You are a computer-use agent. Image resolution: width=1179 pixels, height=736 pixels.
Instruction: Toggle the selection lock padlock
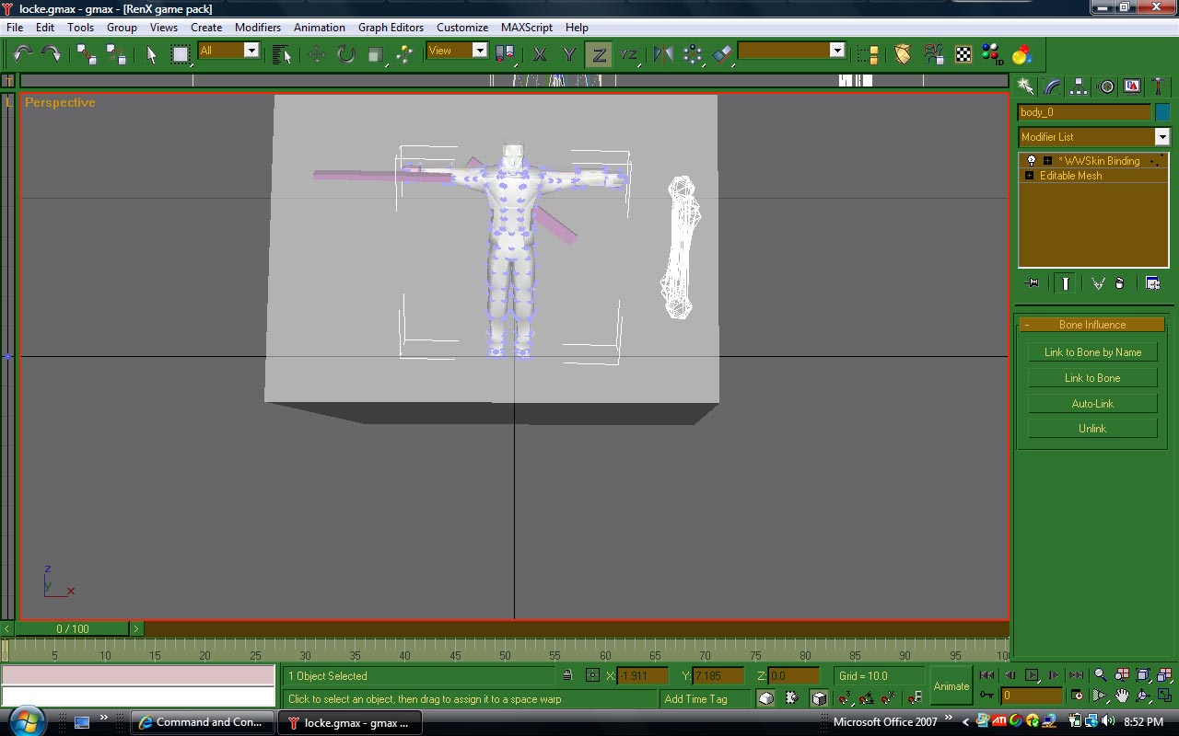click(567, 676)
